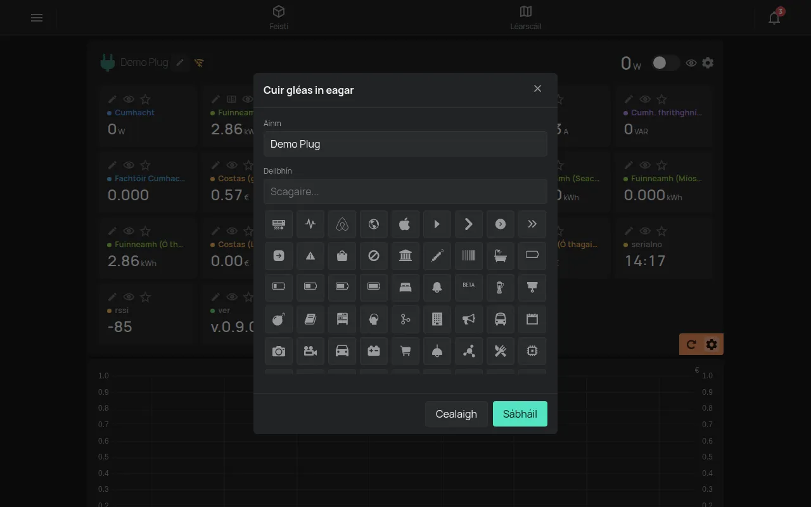Choose the shopping bag icon
The height and width of the screenshot is (507, 811).
tap(342, 255)
